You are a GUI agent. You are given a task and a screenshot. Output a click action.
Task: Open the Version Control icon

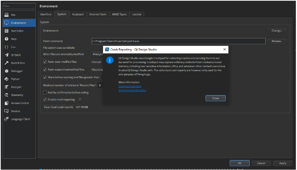(x=6, y=103)
